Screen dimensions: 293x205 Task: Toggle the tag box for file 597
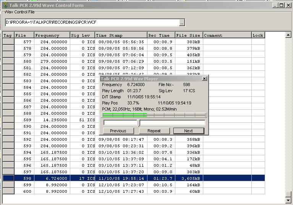8,172
